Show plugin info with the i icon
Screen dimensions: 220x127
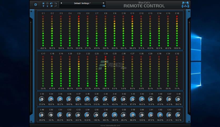coord(47,6)
